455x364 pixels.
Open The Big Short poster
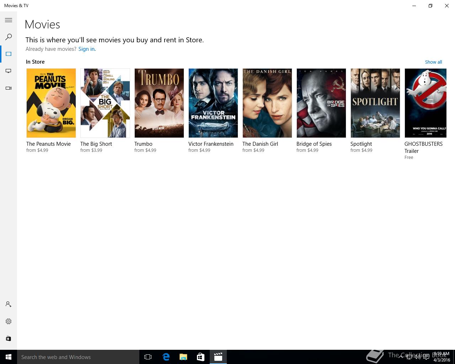click(x=105, y=103)
